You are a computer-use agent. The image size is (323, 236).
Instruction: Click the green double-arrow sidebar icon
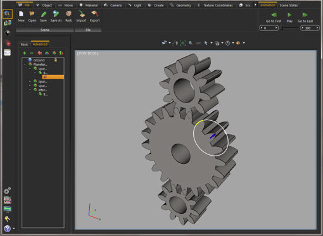click(x=8, y=209)
